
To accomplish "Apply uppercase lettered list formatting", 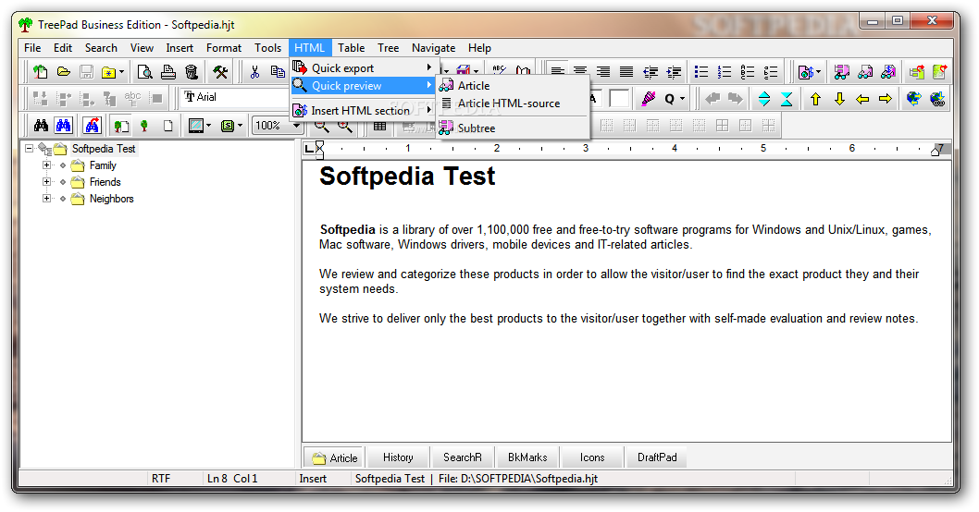I will point(748,72).
